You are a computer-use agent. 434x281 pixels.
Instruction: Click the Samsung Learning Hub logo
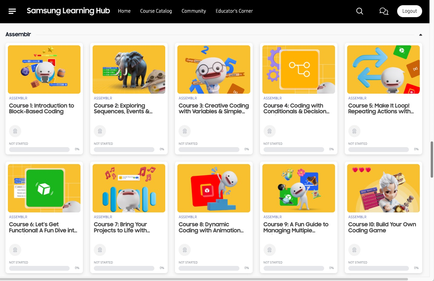click(68, 11)
